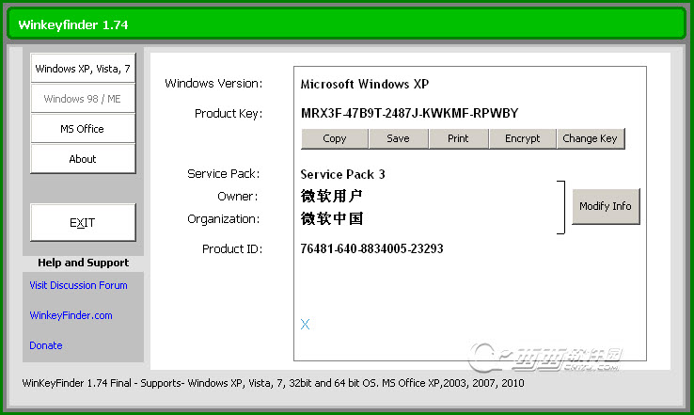
Task: Click the Organization: label
Action: coord(223,219)
